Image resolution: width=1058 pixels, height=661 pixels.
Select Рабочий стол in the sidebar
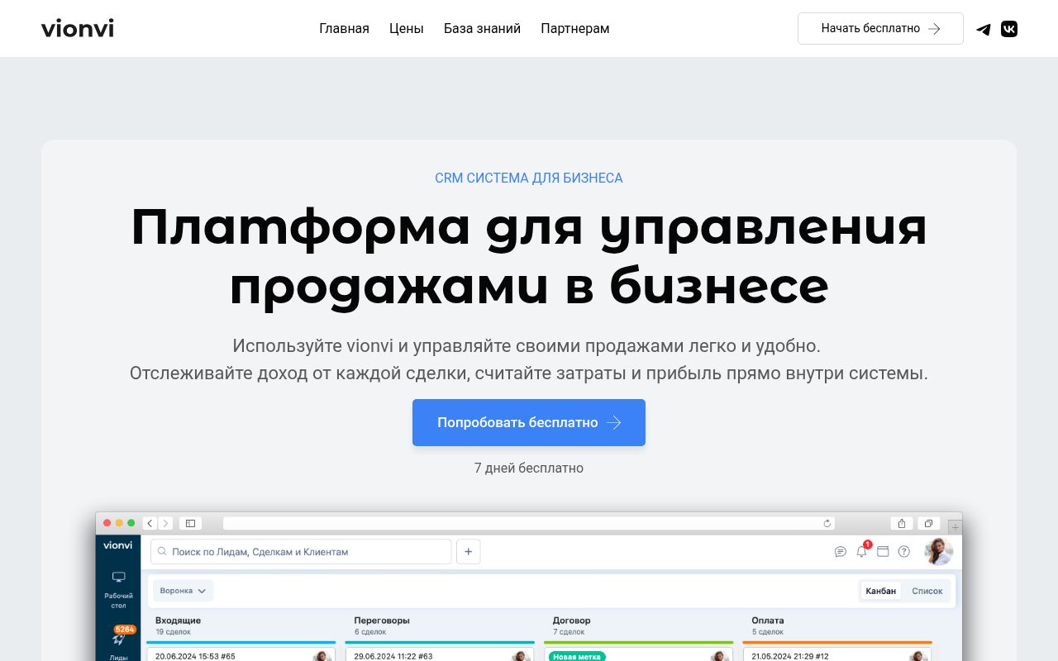(118, 588)
